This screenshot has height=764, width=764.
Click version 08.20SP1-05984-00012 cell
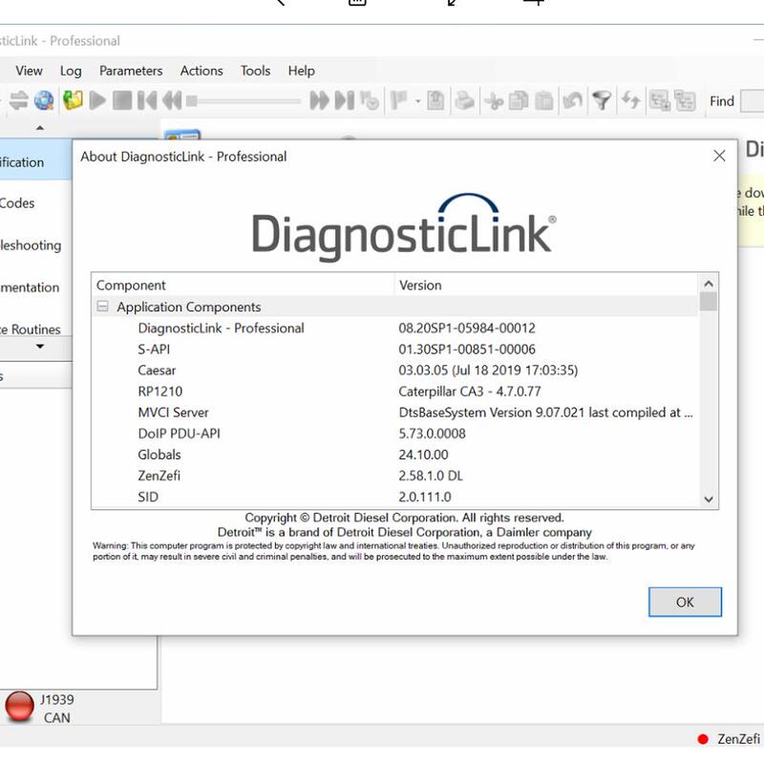[467, 328]
